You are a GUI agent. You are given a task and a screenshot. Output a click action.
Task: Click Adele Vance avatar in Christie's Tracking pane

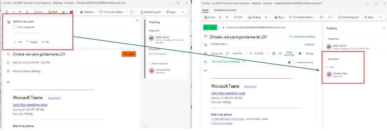[152, 38]
